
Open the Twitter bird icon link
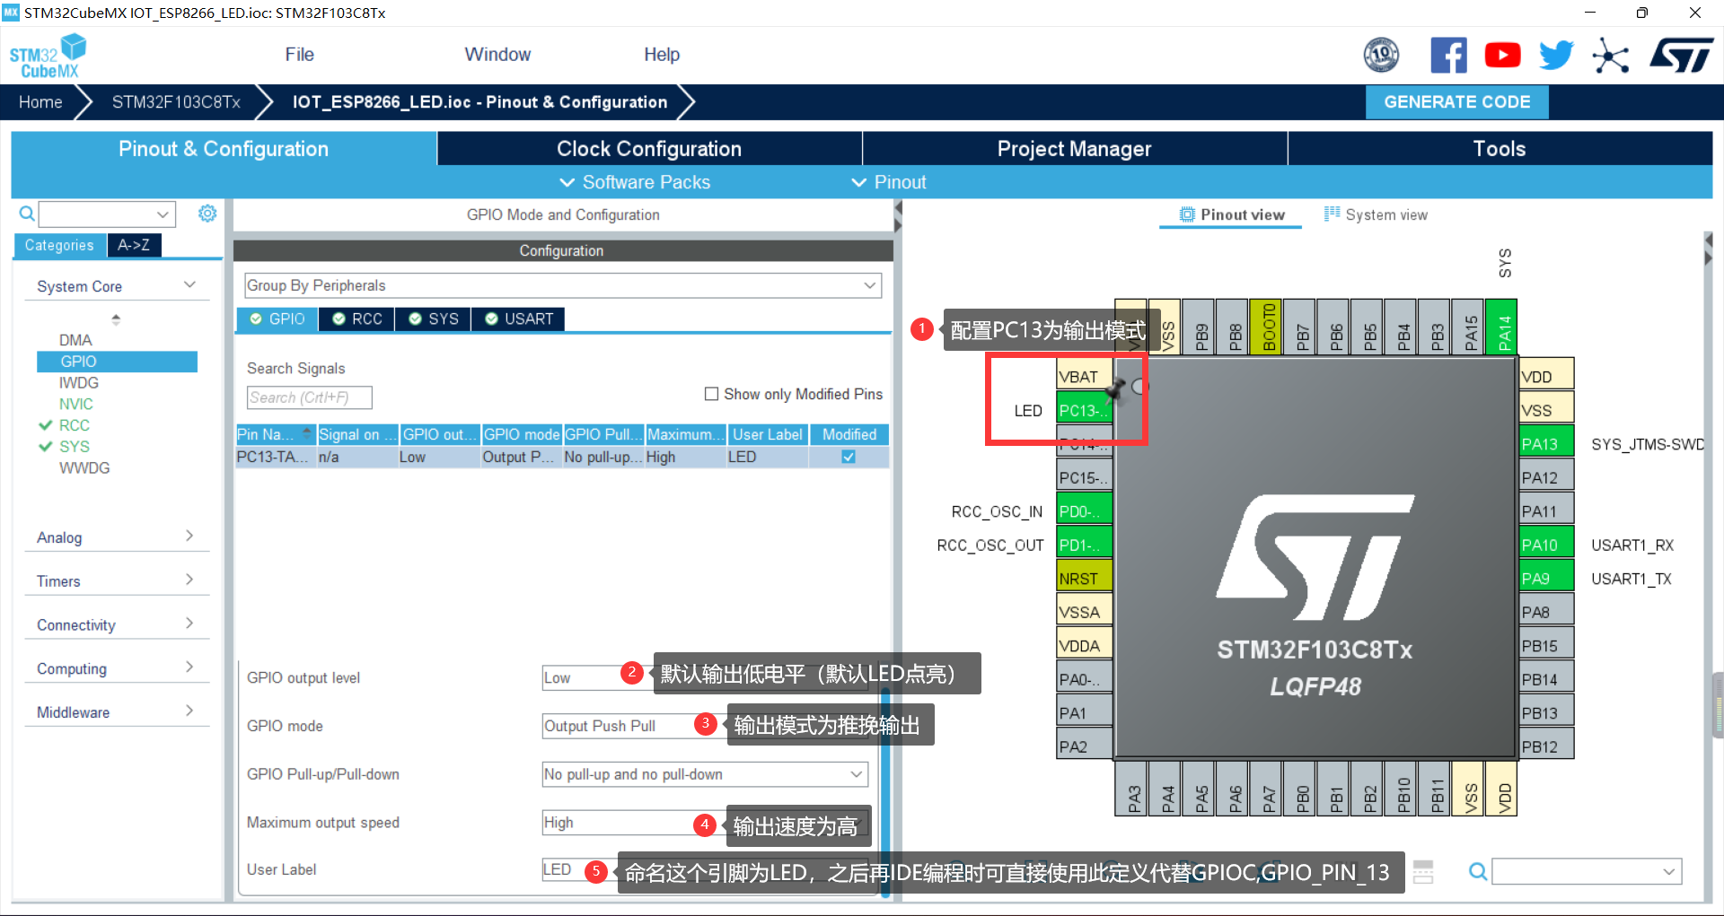point(1556,56)
